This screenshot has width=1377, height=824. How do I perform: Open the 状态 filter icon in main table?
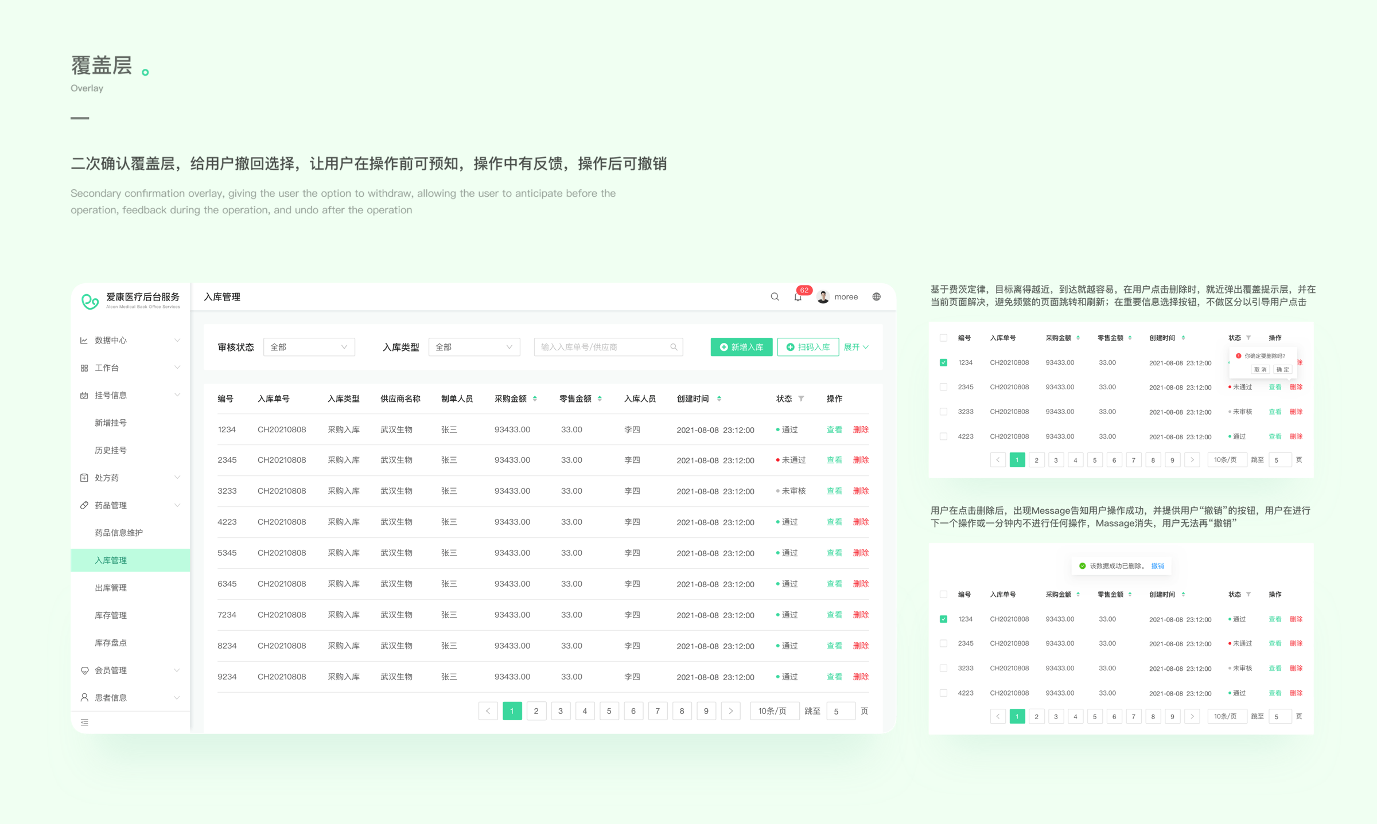(x=801, y=399)
